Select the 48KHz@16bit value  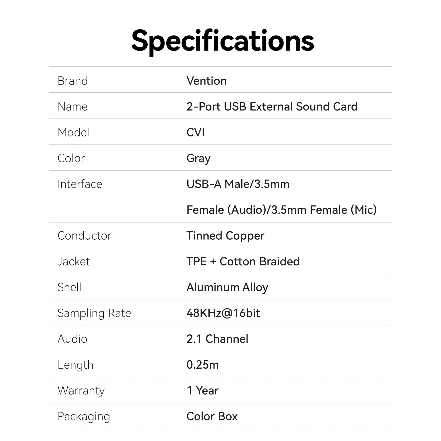223,313
